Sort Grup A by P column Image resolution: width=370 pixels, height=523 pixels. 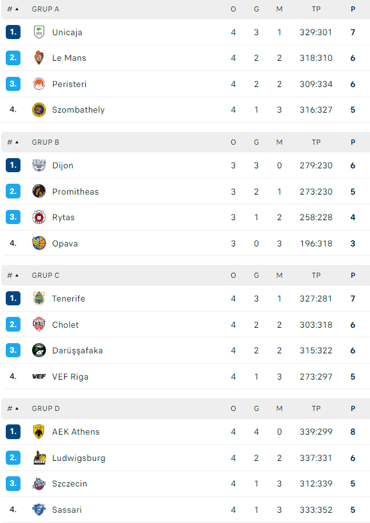(x=353, y=10)
